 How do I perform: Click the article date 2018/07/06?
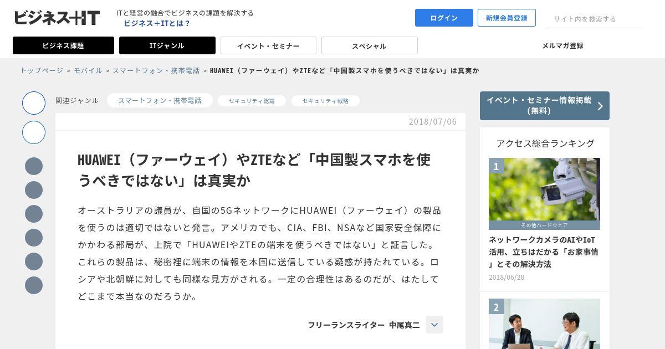tap(433, 121)
